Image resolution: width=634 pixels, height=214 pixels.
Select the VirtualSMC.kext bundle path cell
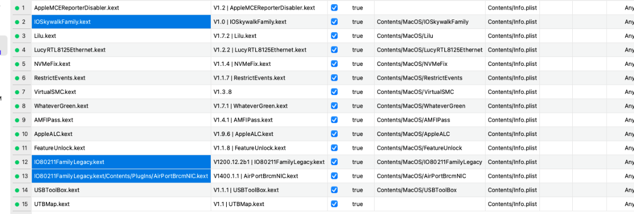point(120,92)
